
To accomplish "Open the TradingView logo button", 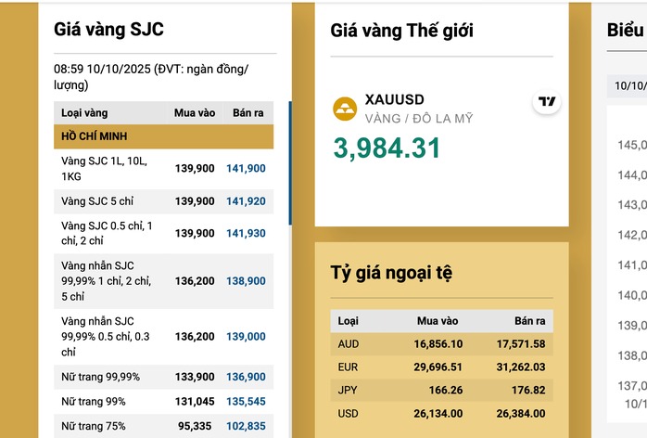I will (547, 102).
